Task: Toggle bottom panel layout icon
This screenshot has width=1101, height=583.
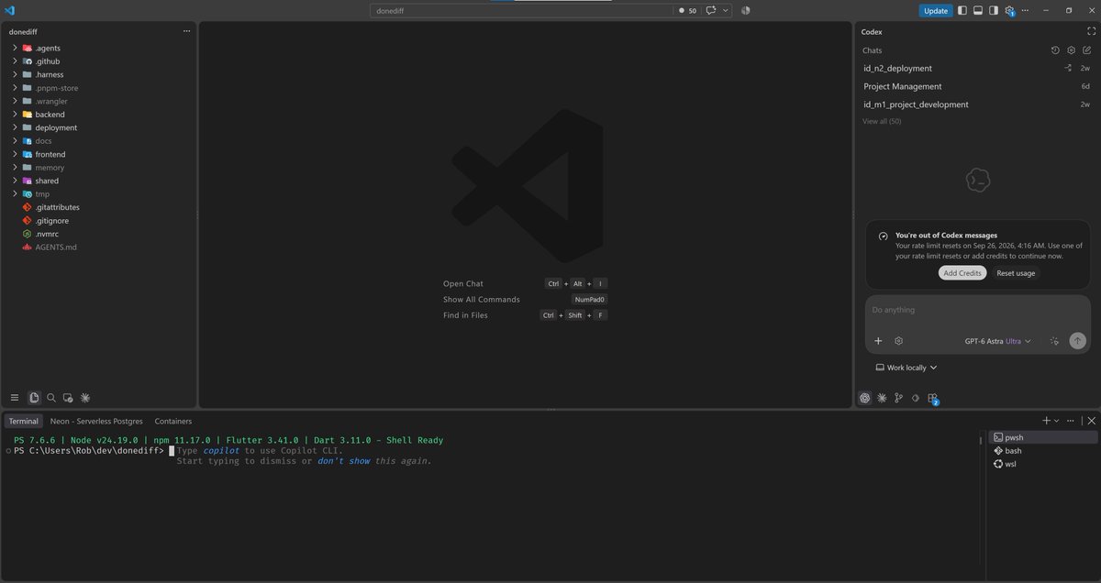Action: 978,10
